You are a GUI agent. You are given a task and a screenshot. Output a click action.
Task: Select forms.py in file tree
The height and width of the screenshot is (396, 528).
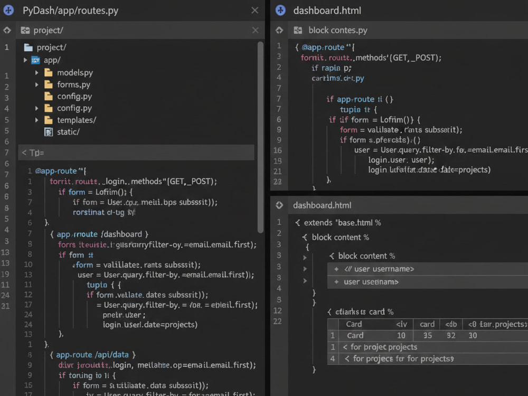click(73, 84)
